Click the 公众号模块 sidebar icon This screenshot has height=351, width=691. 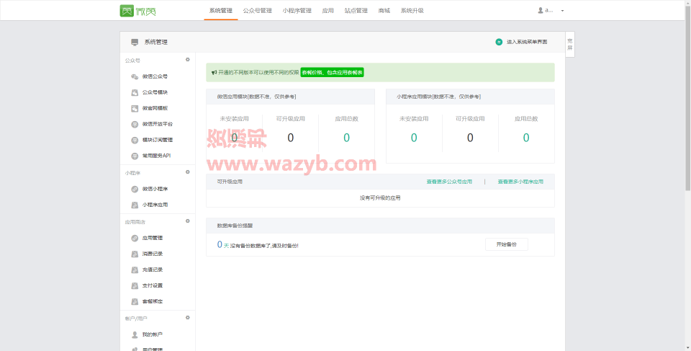pyautogui.click(x=135, y=93)
